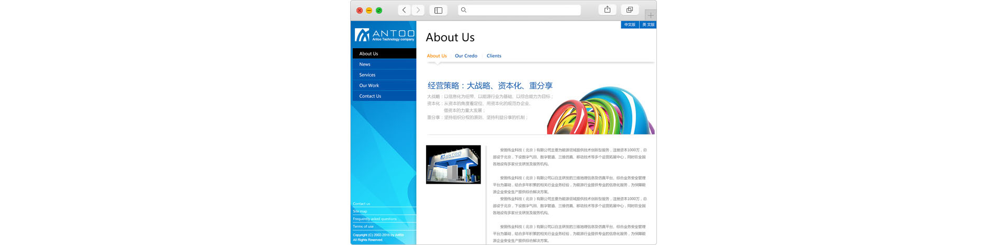Viewport: 1005px width, 245px height.
Task: Open Our Work in the left menu
Action: click(x=384, y=85)
